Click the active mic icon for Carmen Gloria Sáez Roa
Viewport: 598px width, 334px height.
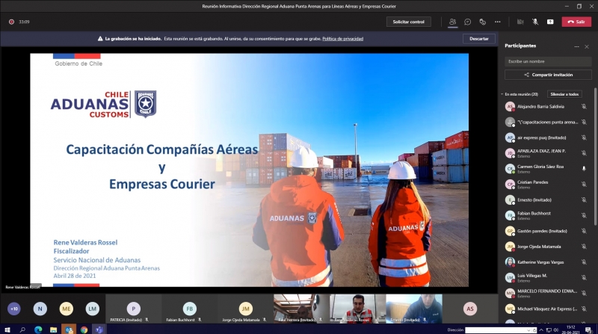tap(584, 169)
